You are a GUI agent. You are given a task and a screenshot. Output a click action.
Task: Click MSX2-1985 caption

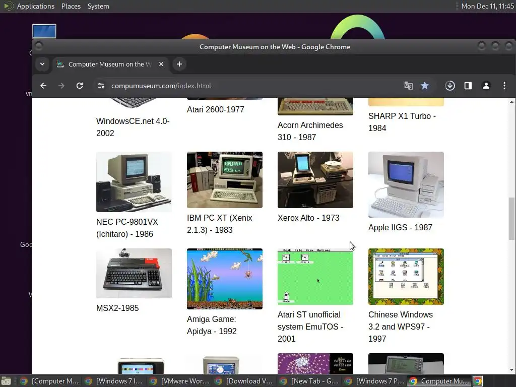[x=117, y=308]
